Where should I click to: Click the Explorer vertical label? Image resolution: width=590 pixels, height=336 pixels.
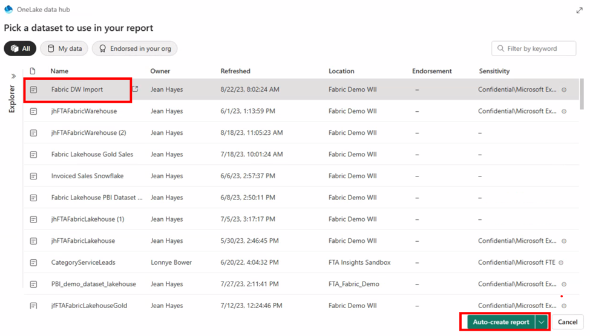pyautogui.click(x=11, y=99)
